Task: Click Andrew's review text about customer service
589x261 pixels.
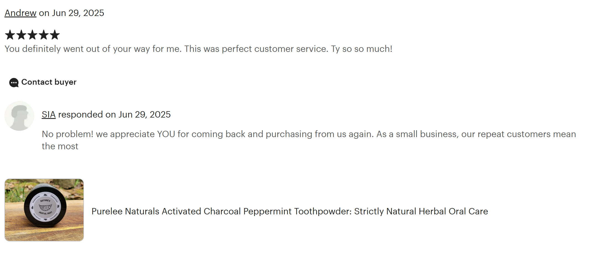Action: click(198, 49)
